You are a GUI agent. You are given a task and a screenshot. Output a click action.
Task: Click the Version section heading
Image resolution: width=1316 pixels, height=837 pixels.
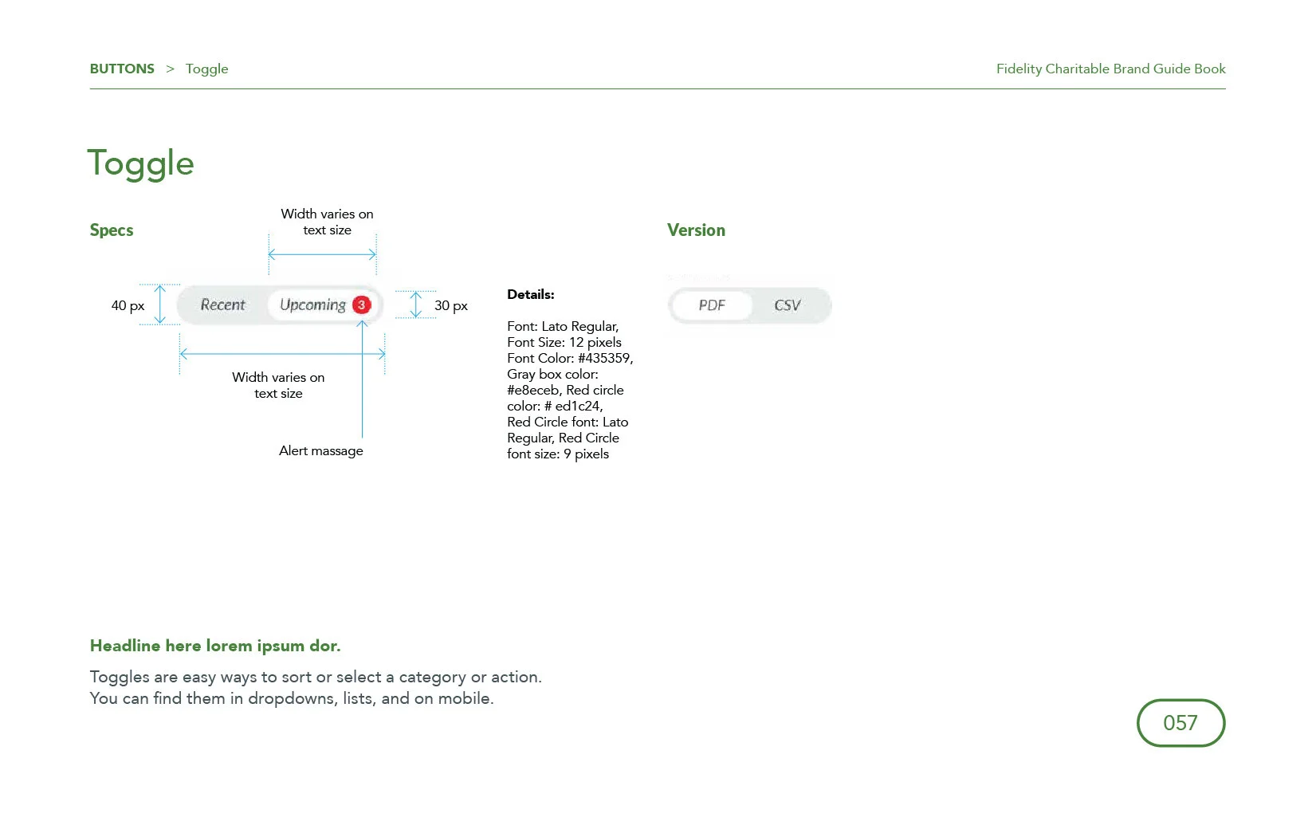(696, 230)
